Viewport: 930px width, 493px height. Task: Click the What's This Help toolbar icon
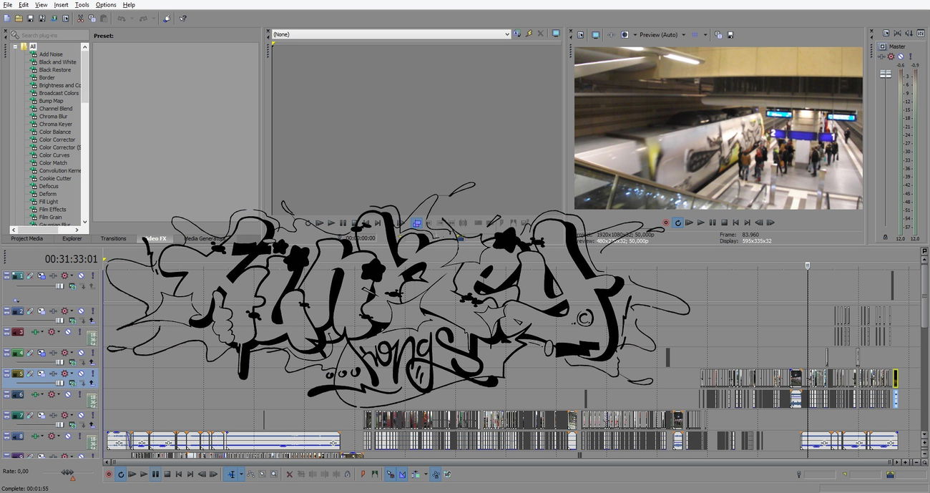click(182, 18)
